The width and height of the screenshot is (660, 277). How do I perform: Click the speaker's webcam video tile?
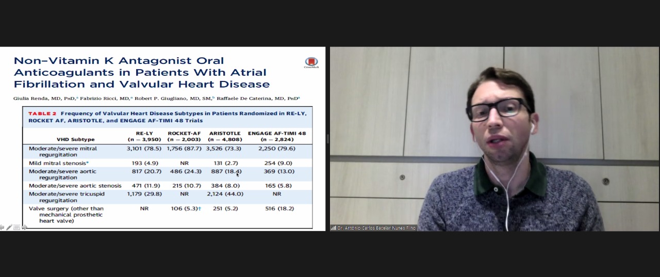tap(494, 139)
